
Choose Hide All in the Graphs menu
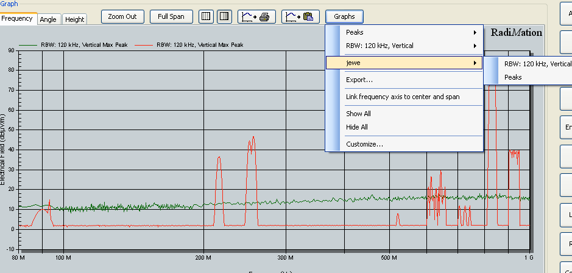[x=358, y=127]
